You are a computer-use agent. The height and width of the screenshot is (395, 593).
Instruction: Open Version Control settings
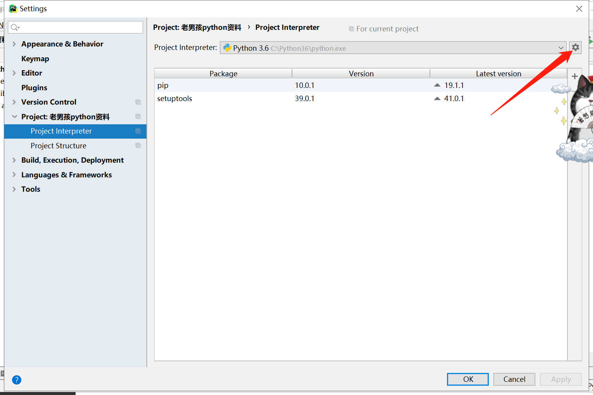coord(49,102)
